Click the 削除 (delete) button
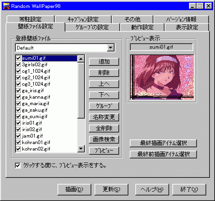Screen dimensions: 215x201 104,73
